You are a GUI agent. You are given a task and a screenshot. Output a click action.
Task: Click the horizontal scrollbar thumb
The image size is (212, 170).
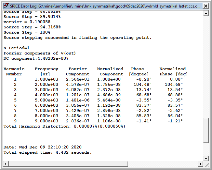(x=68, y=164)
